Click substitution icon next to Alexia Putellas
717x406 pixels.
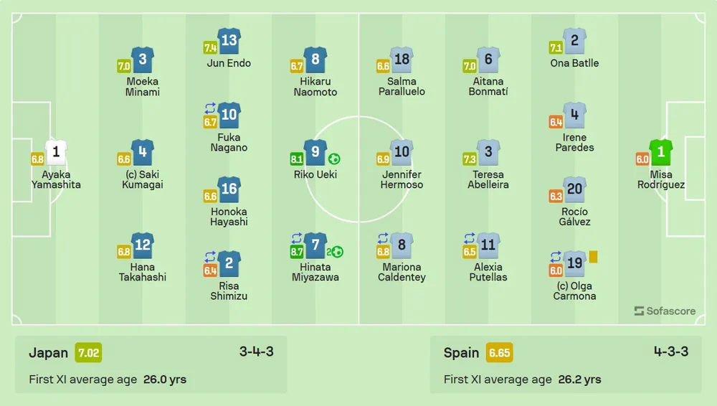pos(470,238)
